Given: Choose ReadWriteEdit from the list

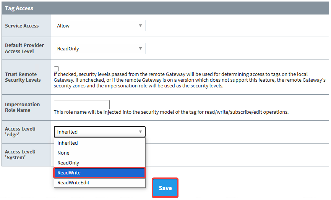Looking at the screenshot, I should tap(100, 183).
